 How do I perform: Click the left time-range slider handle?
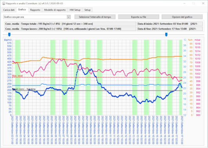click(9, 35)
